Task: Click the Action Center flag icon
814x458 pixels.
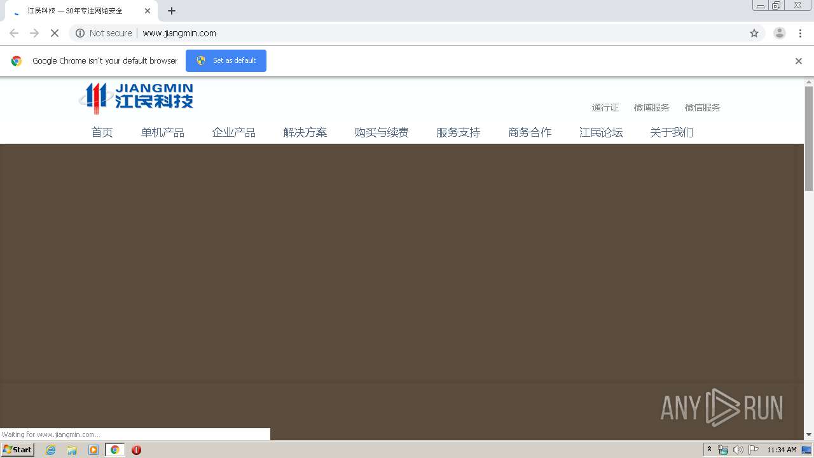Action: (x=754, y=450)
